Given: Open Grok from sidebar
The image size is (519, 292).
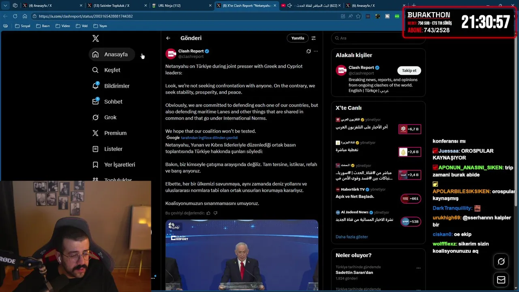Looking at the screenshot, I should [105, 117].
